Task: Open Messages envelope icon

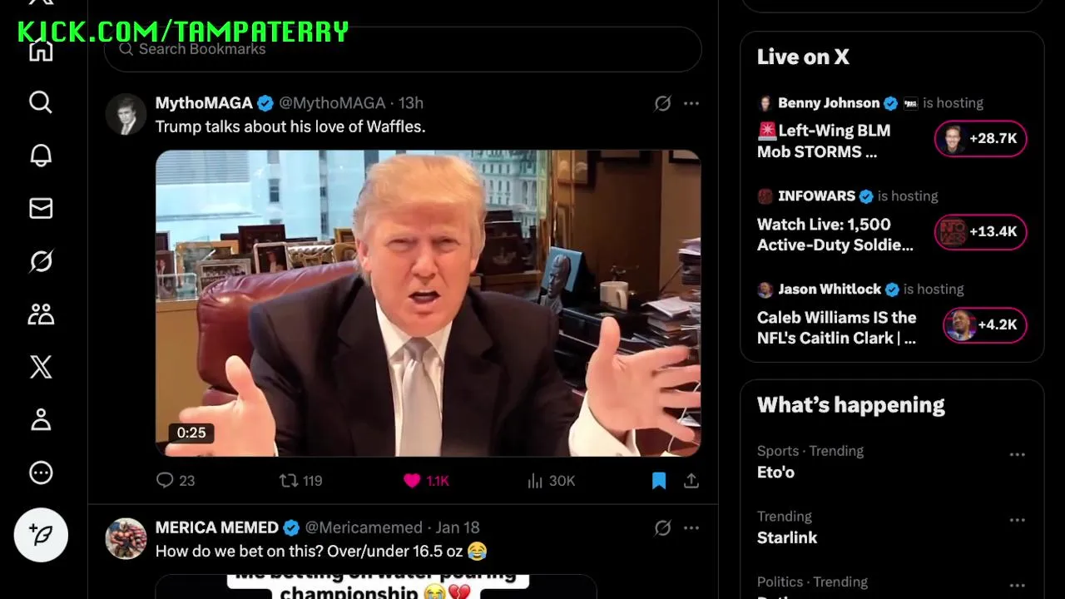Action: 41,208
